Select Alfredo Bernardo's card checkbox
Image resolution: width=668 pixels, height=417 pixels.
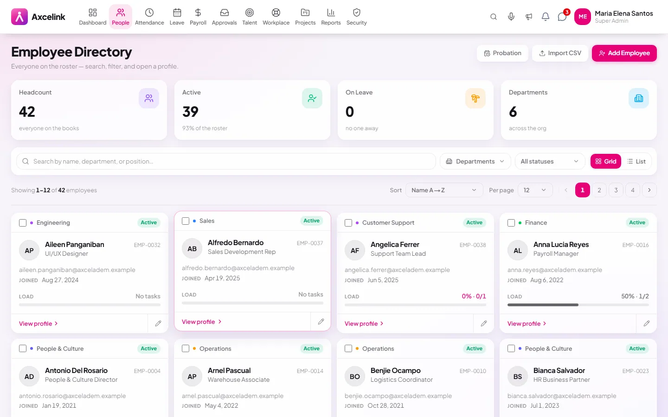(x=186, y=221)
